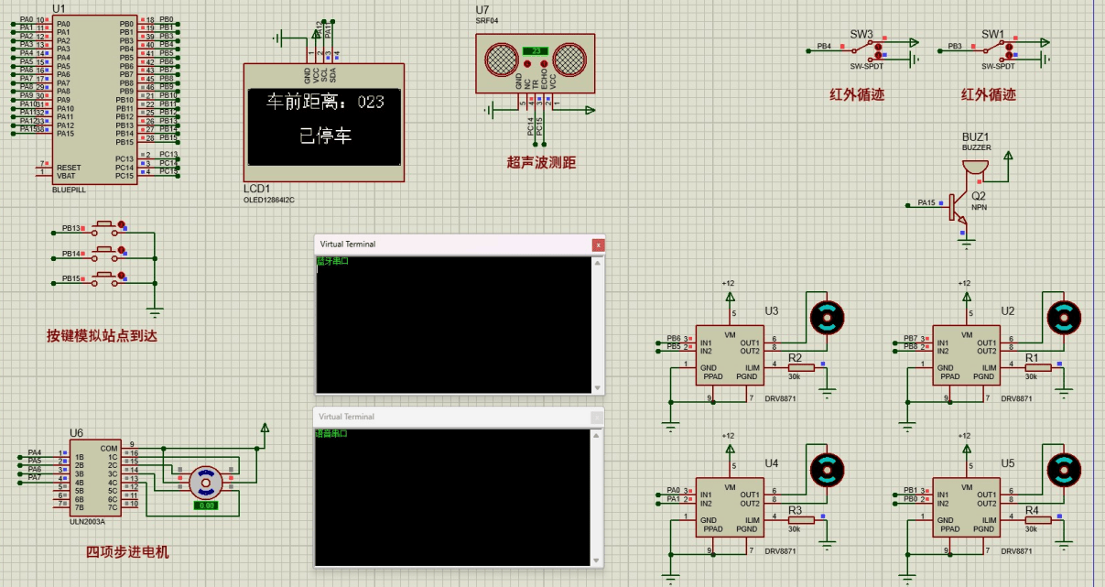Click down arrow in voice serial terminal scrollbar
Viewport: 1105px width, 587px height.
[x=598, y=560]
